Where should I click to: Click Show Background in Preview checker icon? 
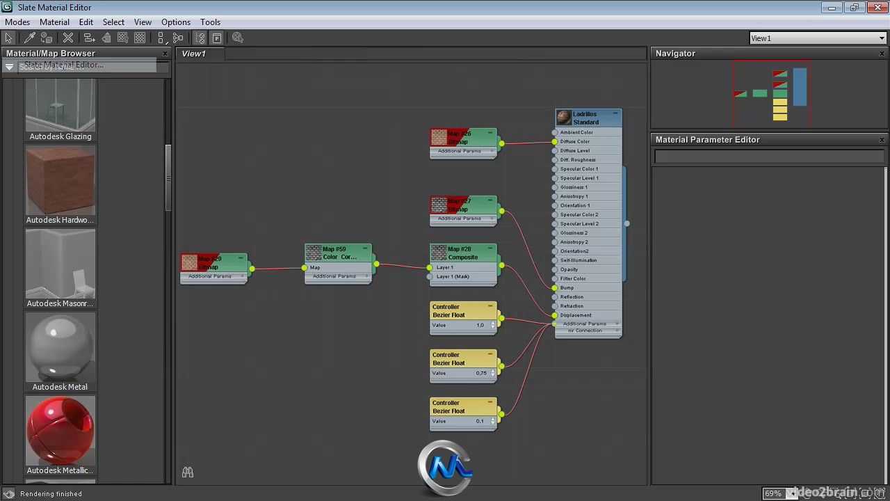[140, 38]
